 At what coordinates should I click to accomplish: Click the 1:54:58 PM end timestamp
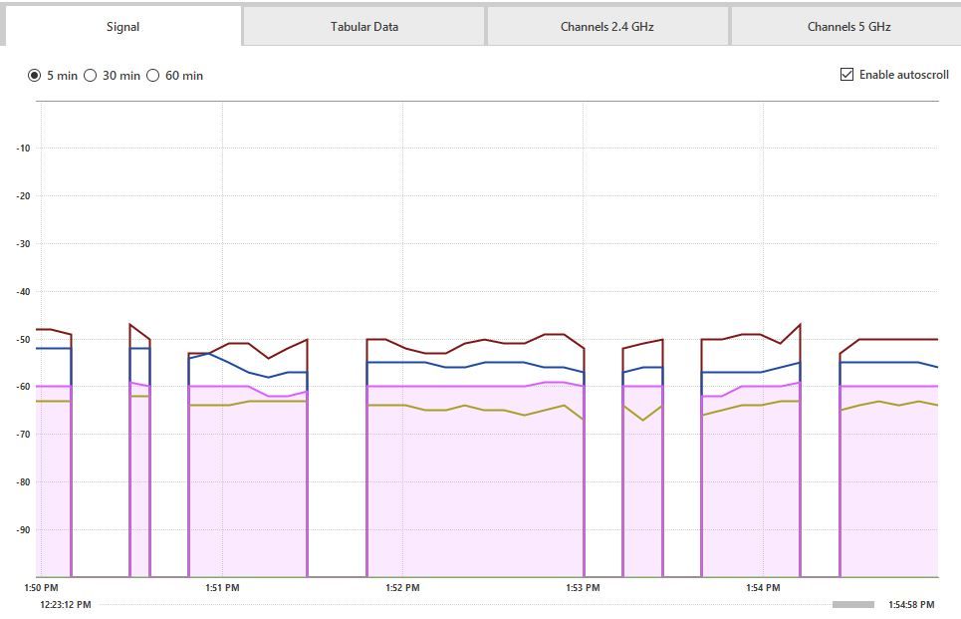point(911,605)
